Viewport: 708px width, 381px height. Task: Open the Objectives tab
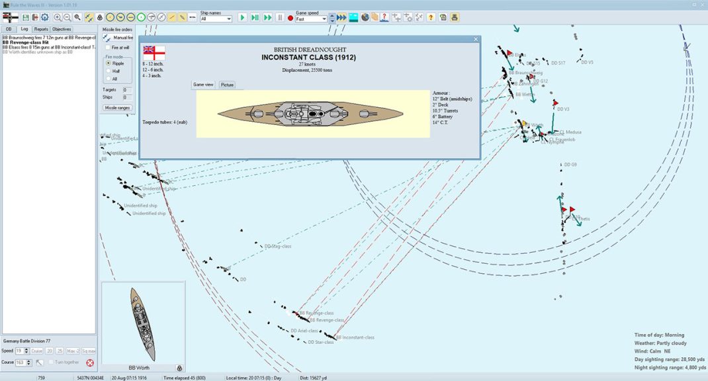point(62,29)
